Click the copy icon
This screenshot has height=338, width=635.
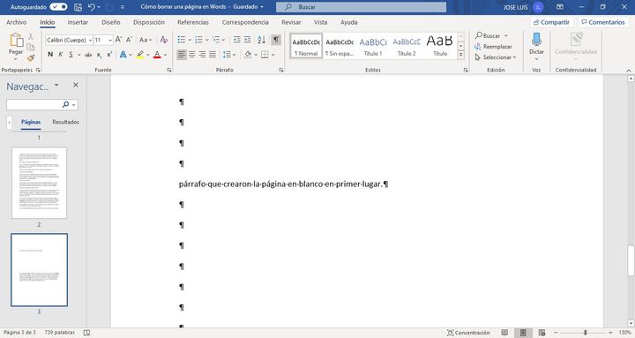[31, 48]
